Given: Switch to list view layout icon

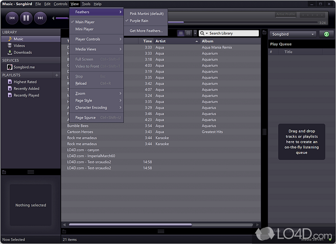Looking at the screenshot, I should point(181,33).
